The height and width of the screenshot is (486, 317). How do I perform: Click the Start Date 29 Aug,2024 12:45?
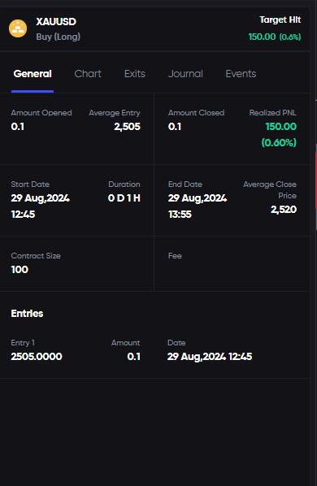click(41, 206)
